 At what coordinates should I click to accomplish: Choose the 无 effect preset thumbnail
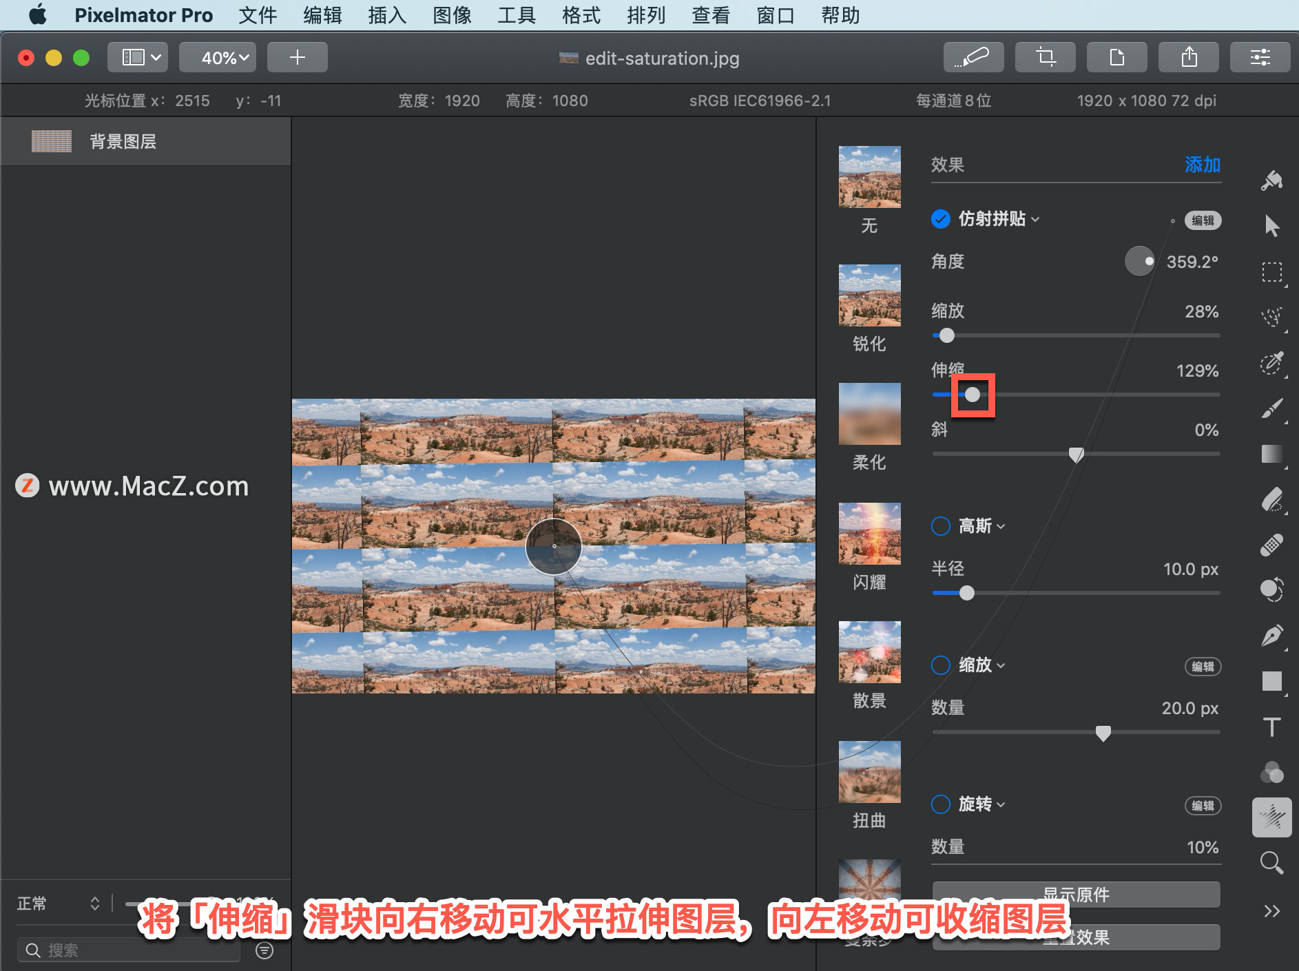(x=869, y=177)
